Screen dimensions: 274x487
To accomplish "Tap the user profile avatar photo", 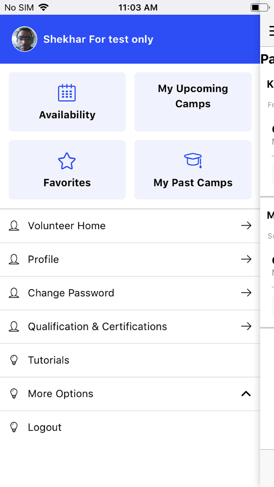I will 24,39.
